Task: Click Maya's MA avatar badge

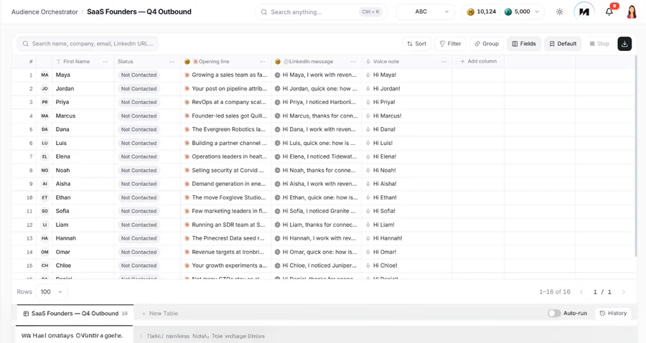Action: pos(45,75)
